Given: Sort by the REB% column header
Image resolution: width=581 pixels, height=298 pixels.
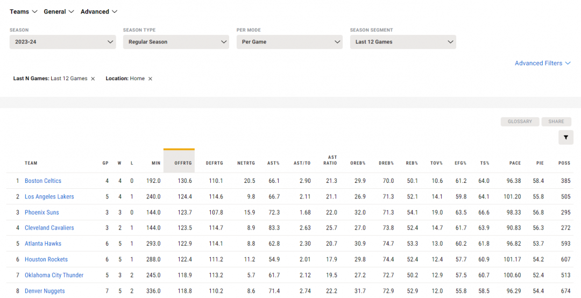Looking at the screenshot, I should pyautogui.click(x=412, y=163).
